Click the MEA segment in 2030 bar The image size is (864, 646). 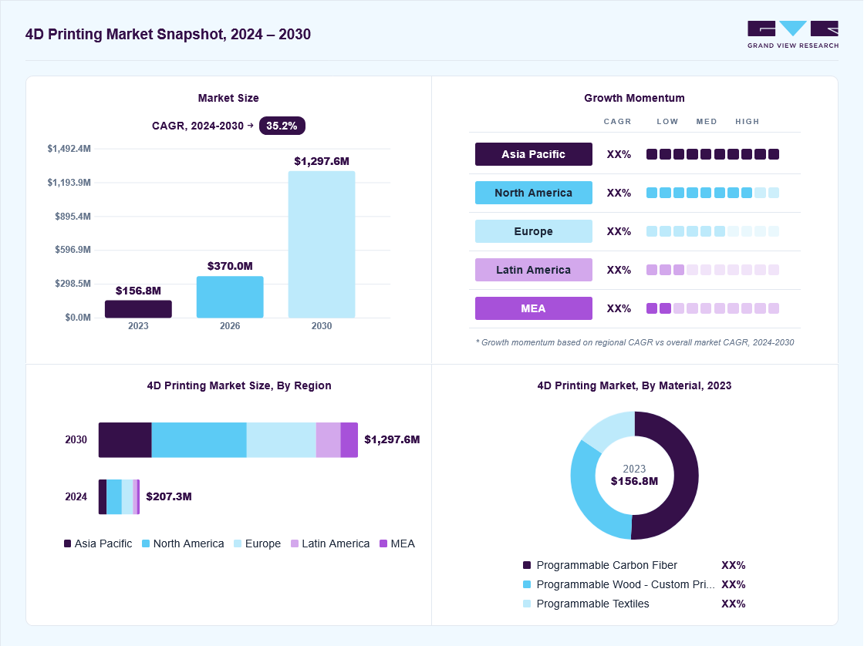349,440
